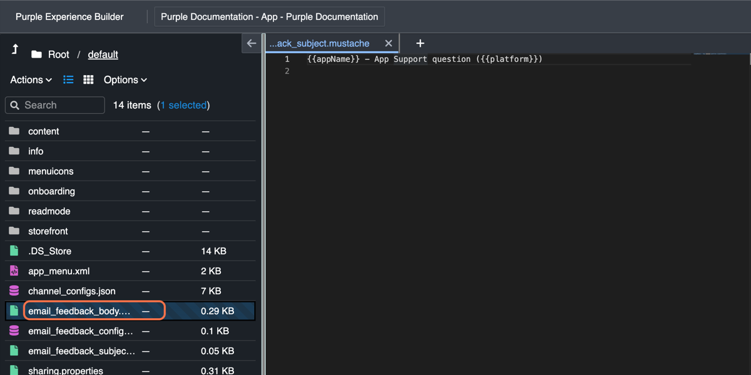Click the 14 items count text
The height and width of the screenshot is (375, 751).
click(132, 105)
